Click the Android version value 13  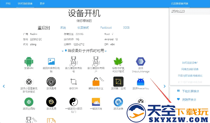117,39
